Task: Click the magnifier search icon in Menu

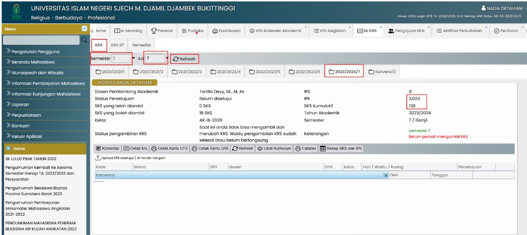Action: [84, 40]
